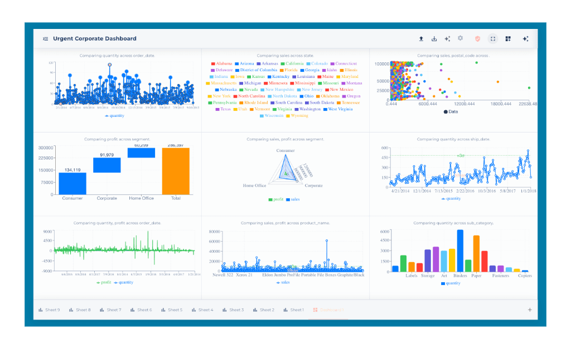571x349 pixels.
Task: Switch to the Sheet 9 tab
Action: click(x=49, y=309)
